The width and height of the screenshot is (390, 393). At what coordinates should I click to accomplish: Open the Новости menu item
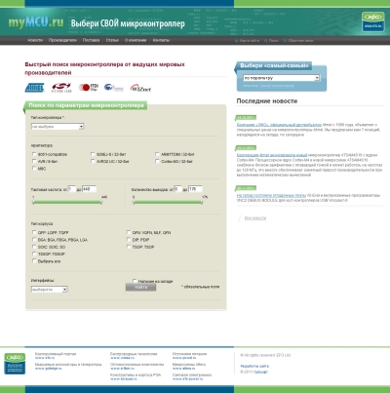(x=35, y=40)
